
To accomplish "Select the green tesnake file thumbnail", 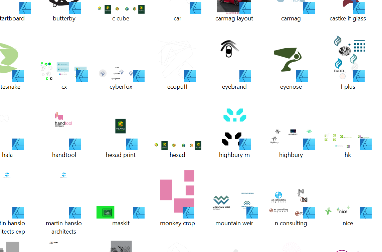I will (x=12, y=62).
